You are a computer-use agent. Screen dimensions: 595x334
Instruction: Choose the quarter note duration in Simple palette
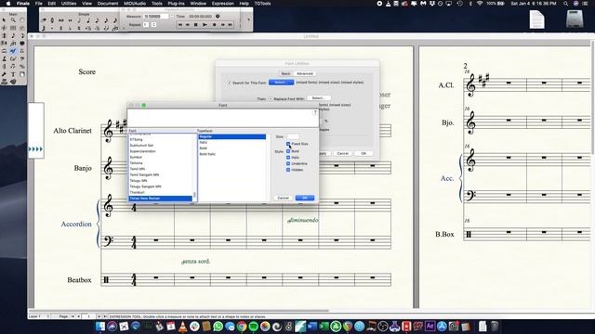pos(88,20)
